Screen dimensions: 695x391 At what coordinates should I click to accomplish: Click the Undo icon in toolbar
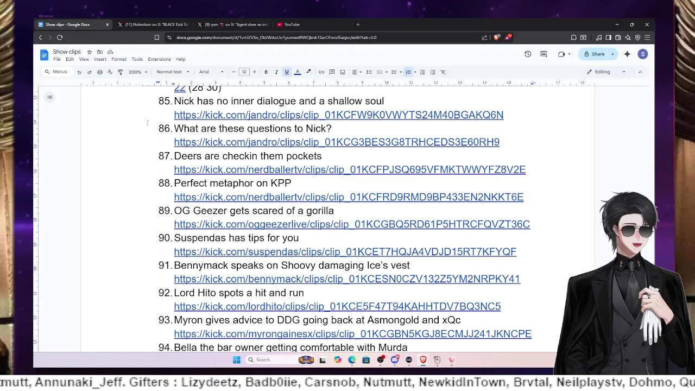point(79,72)
